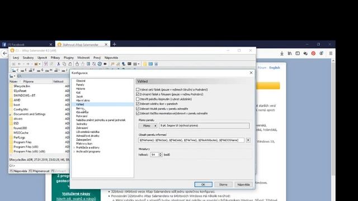Expand 'Archivační programy' tree node

pyautogui.click(x=74, y=151)
